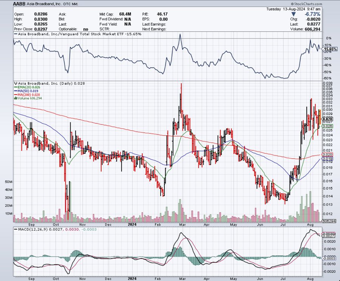Click the volume bars icon in chart legend

[x=15, y=98]
